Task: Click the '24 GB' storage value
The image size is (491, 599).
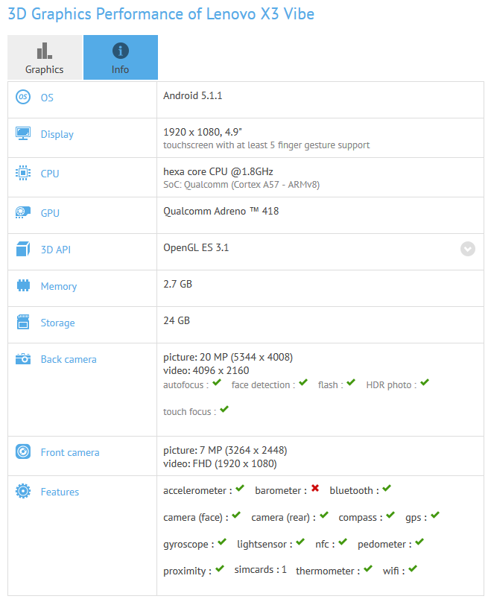Action: pos(177,320)
